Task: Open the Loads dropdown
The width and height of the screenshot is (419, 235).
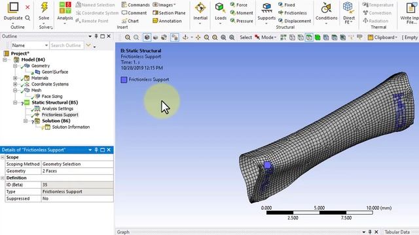Action: [221, 13]
